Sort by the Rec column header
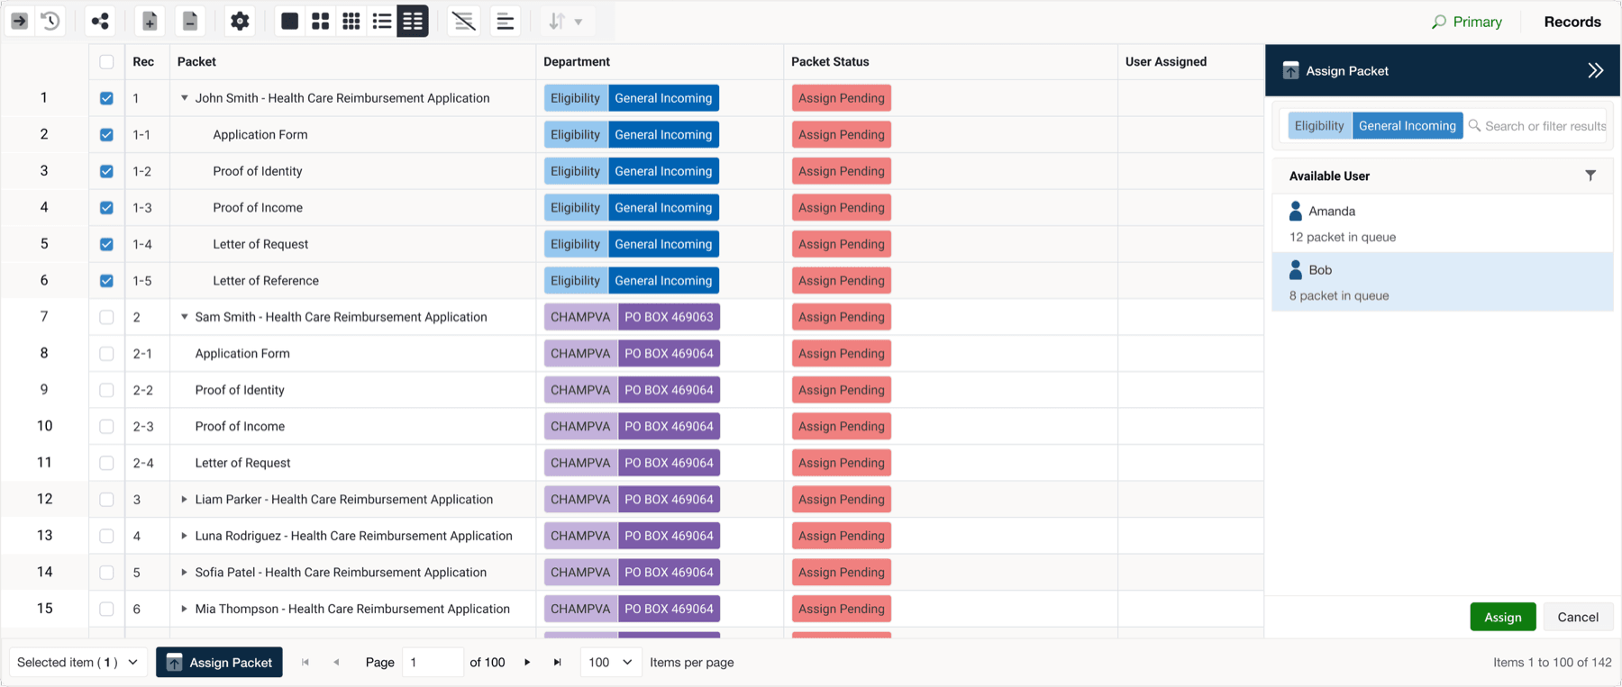The image size is (1622, 687). coord(143,61)
